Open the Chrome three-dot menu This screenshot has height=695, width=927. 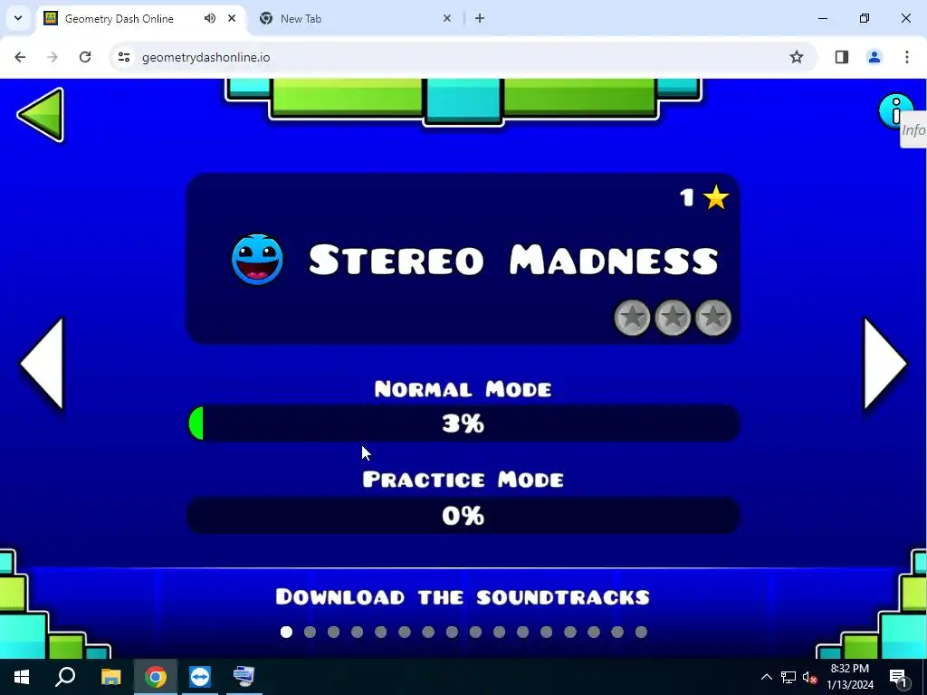click(x=907, y=57)
